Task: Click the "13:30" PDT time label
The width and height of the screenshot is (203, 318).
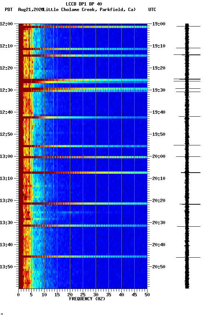Action: click(x=6, y=223)
